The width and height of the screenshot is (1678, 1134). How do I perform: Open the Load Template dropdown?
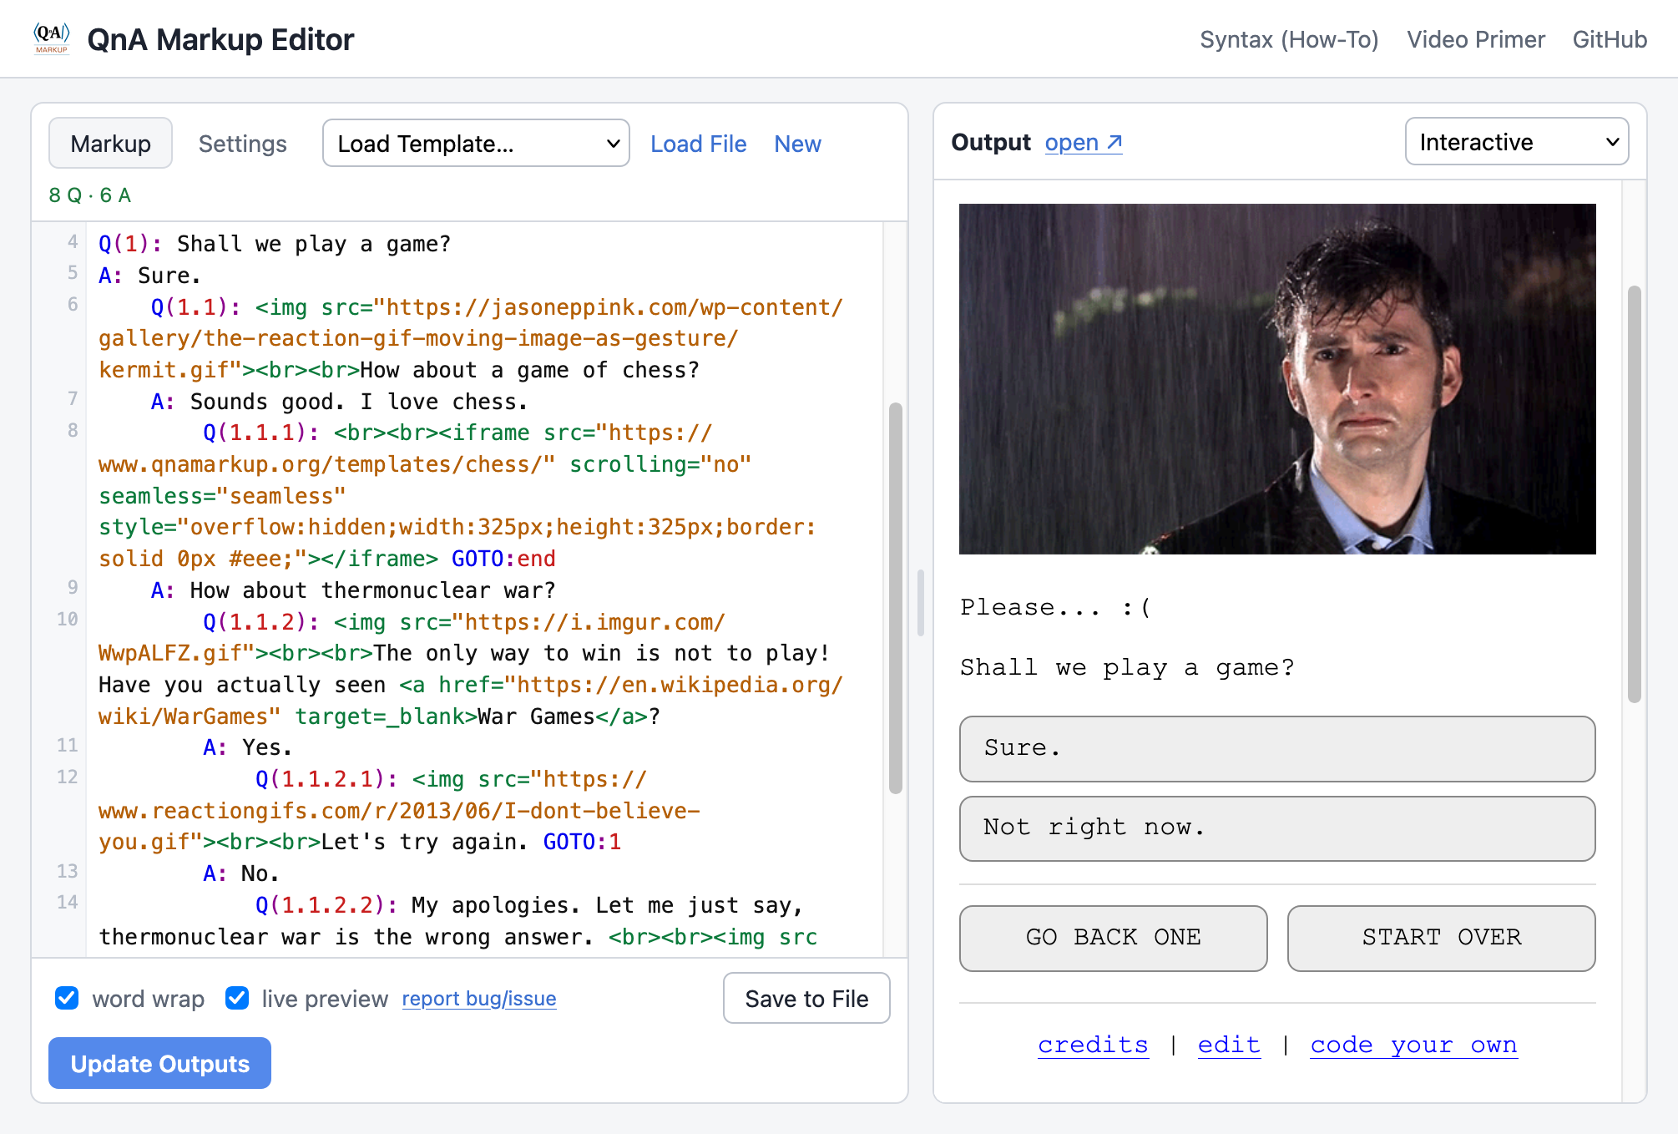click(x=476, y=144)
